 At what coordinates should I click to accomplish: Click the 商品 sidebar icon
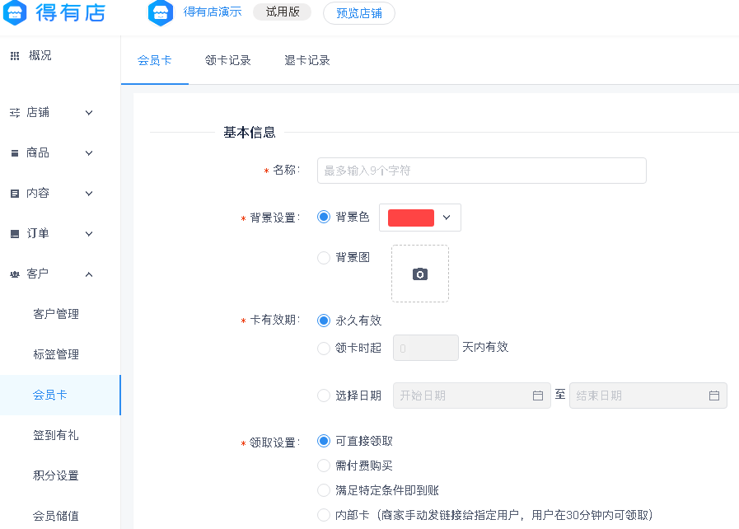pyautogui.click(x=15, y=153)
